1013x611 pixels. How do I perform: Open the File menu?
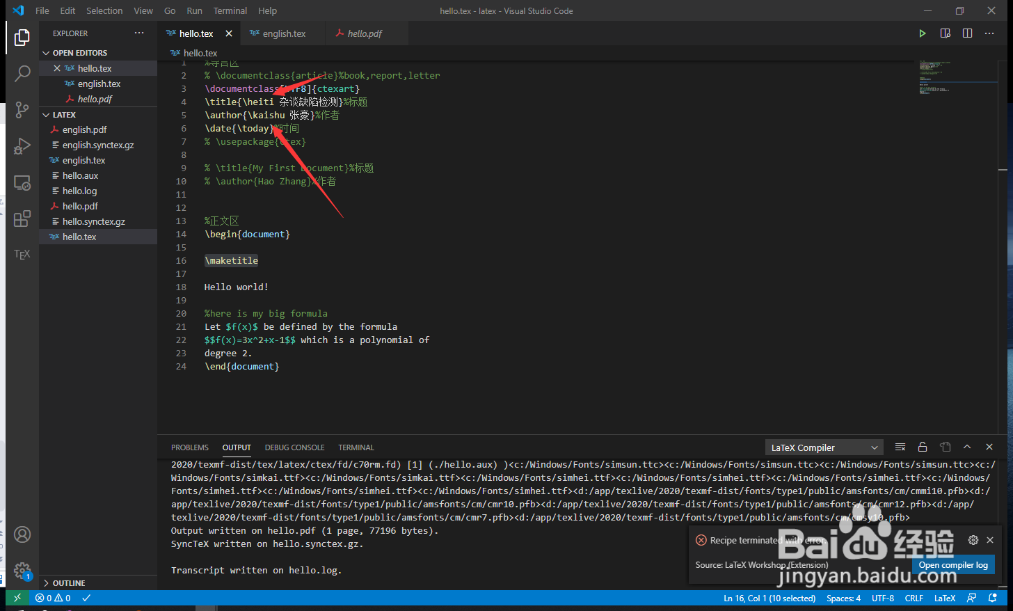coord(42,10)
